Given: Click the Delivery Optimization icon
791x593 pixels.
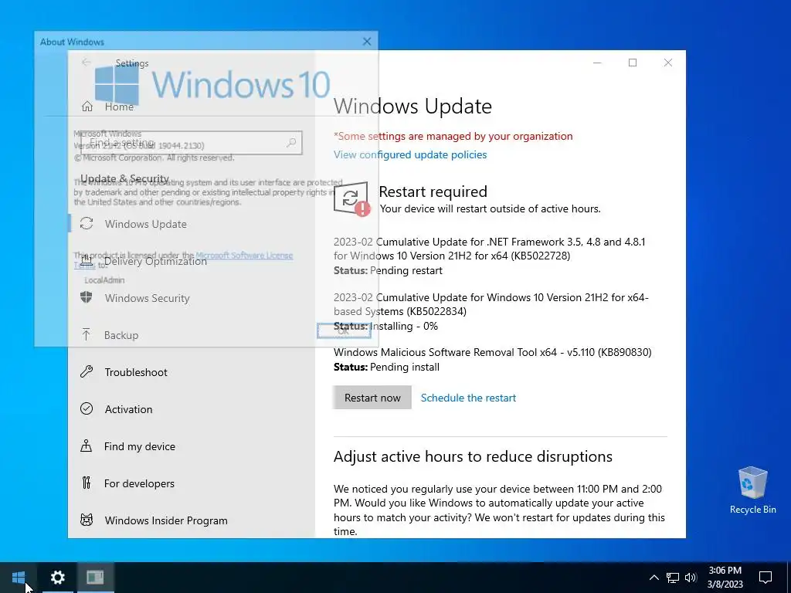Looking at the screenshot, I should [87, 261].
